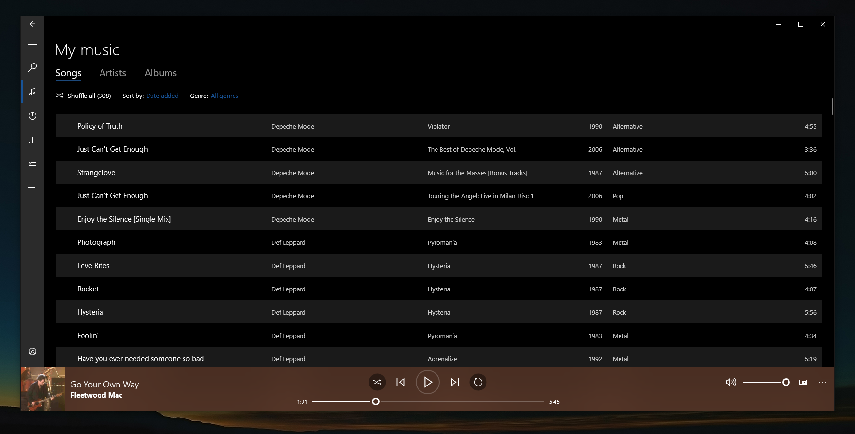Screen dimensions: 855x434
Task: Click the 1992 year cell
Action: click(x=595, y=359)
